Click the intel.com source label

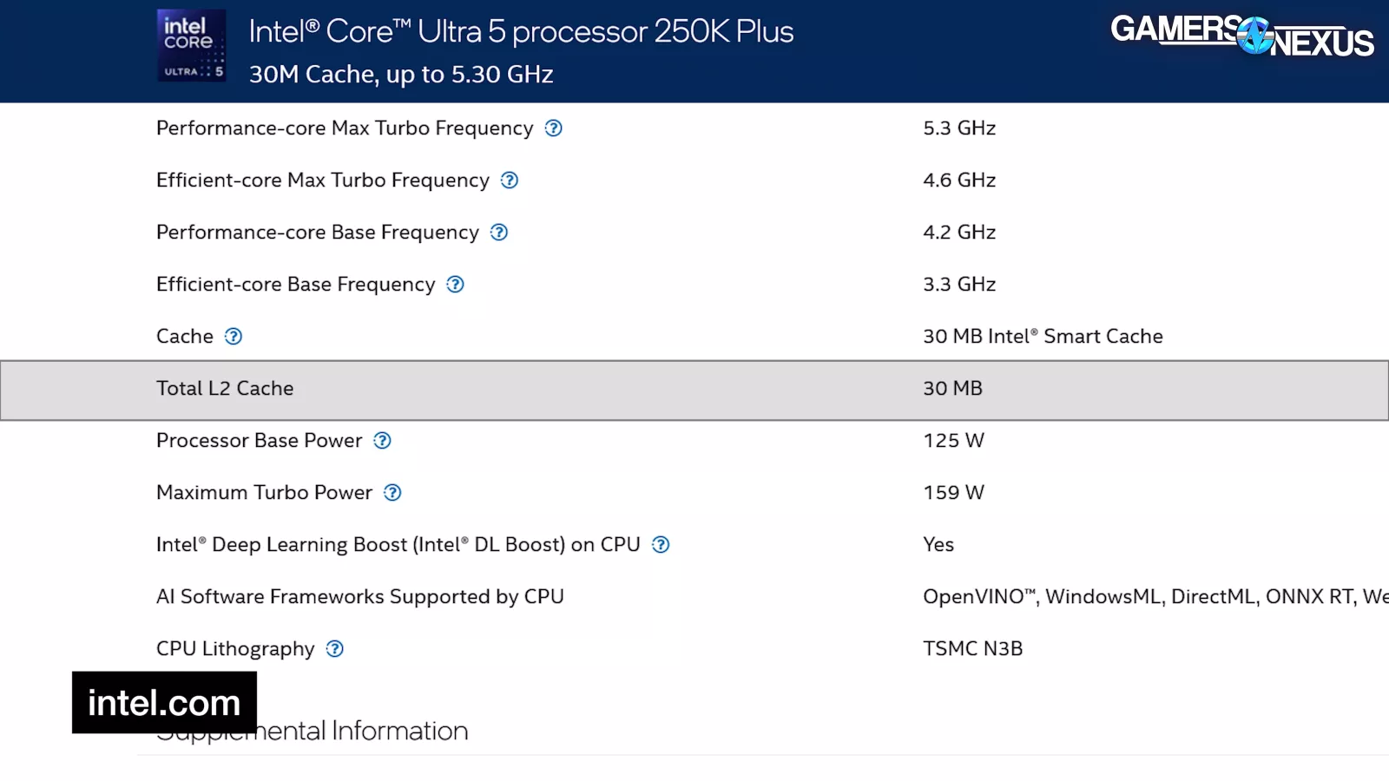click(x=164, y=702)
